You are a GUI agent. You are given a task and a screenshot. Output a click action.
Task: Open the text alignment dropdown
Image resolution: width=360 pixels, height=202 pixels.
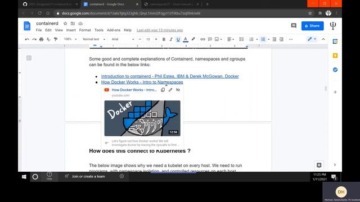click(231, 39)
